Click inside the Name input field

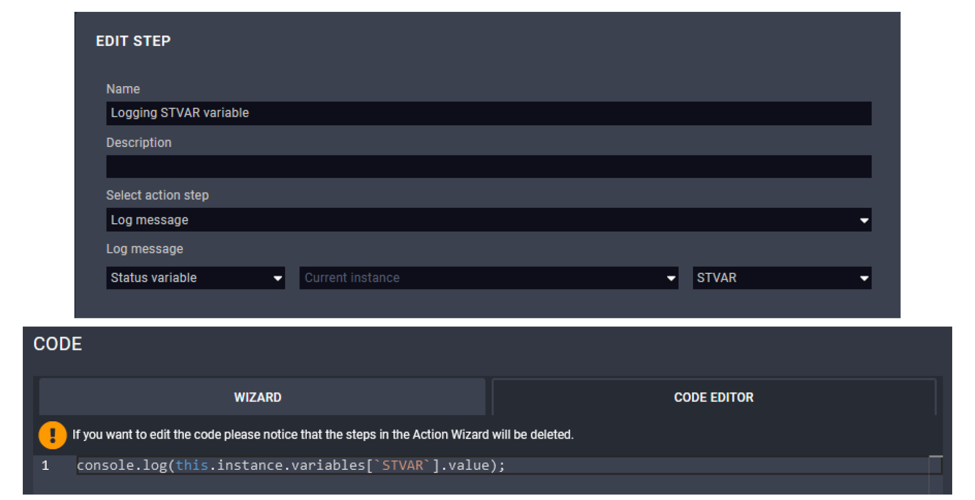click(488, 113)
